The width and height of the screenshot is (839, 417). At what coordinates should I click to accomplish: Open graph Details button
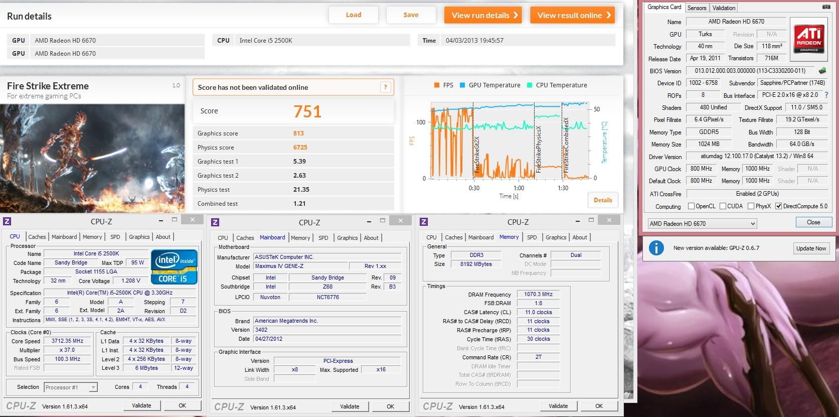click(603, 200)
